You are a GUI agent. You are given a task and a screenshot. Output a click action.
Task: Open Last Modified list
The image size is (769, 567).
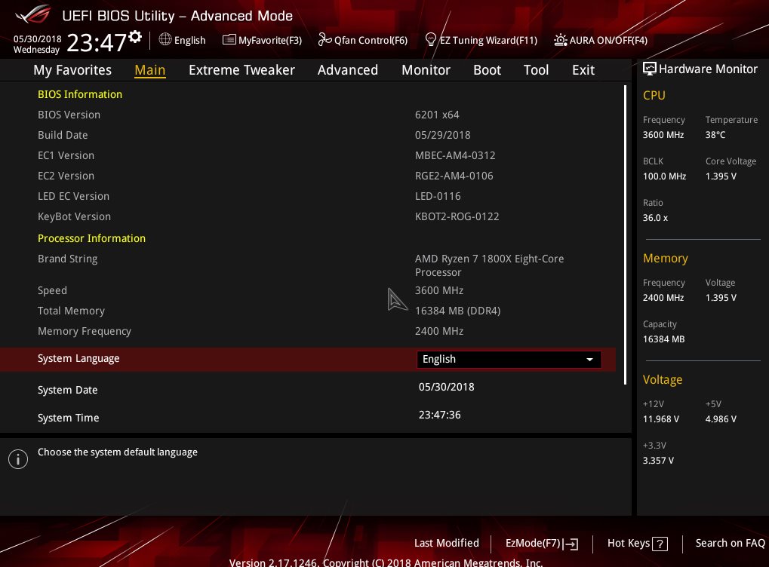pyautogui.click(x=446, y=543)
